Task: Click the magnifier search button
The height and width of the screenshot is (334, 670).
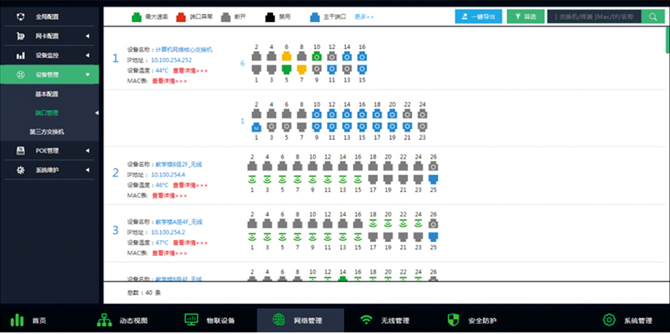Action: (652, 16)
